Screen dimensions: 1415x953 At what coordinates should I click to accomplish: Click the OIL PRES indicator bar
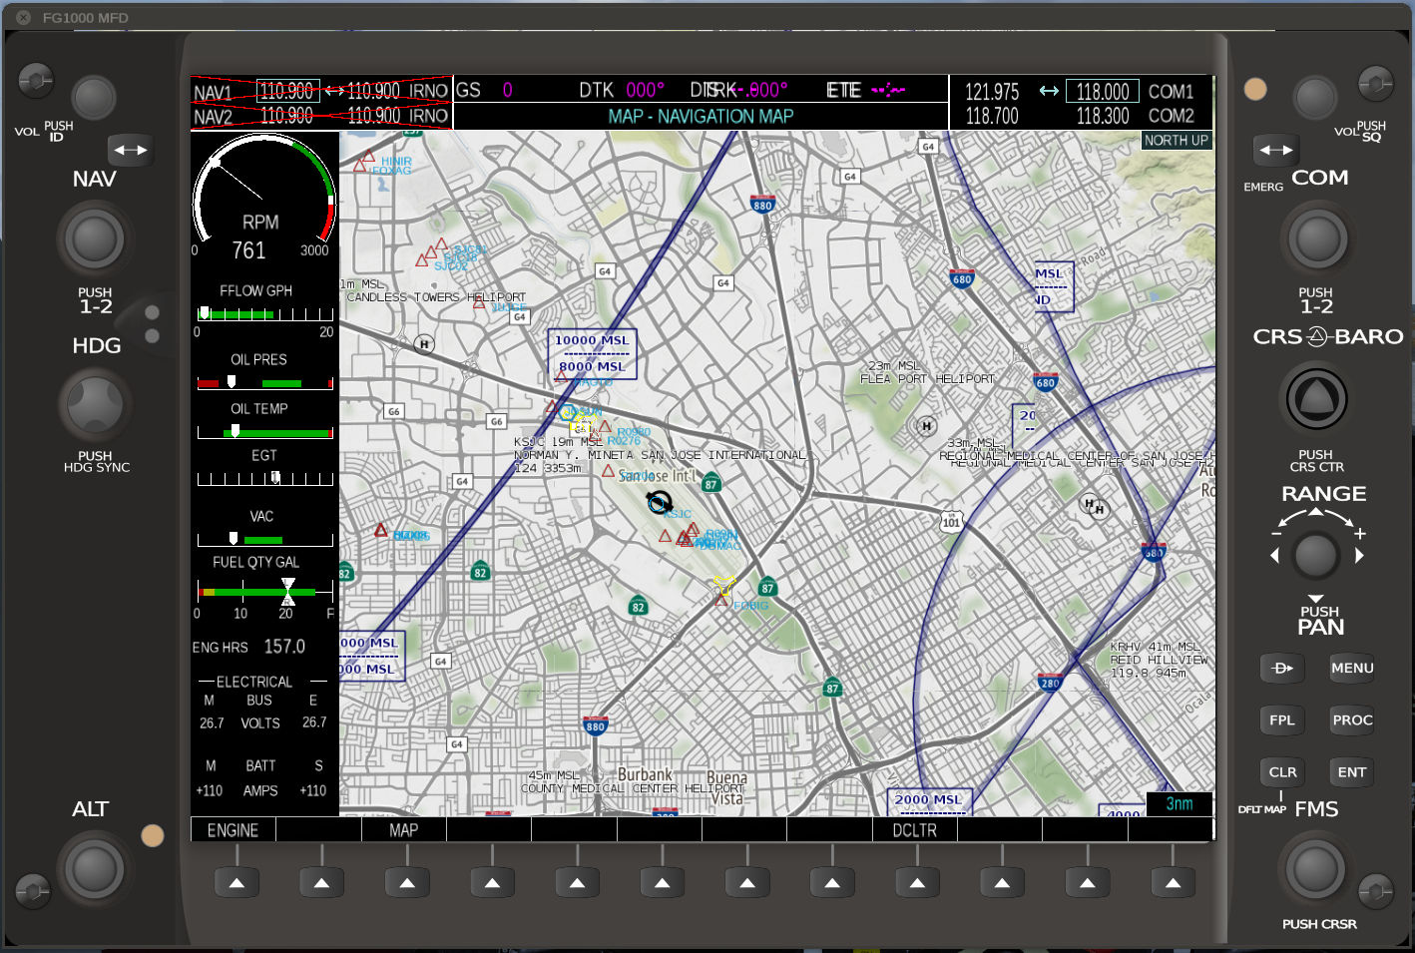(x=264, y=382)
